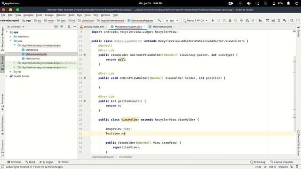The image size is (301, 169).
Task: Open the notifications bell in the system bar
Action: 288,3
